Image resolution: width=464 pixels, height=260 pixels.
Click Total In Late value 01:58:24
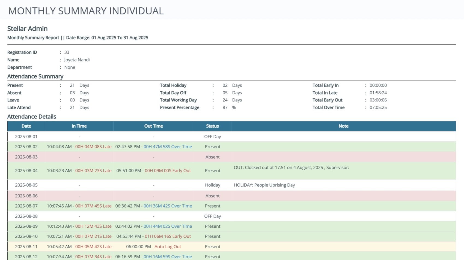(x=378, y=93)
